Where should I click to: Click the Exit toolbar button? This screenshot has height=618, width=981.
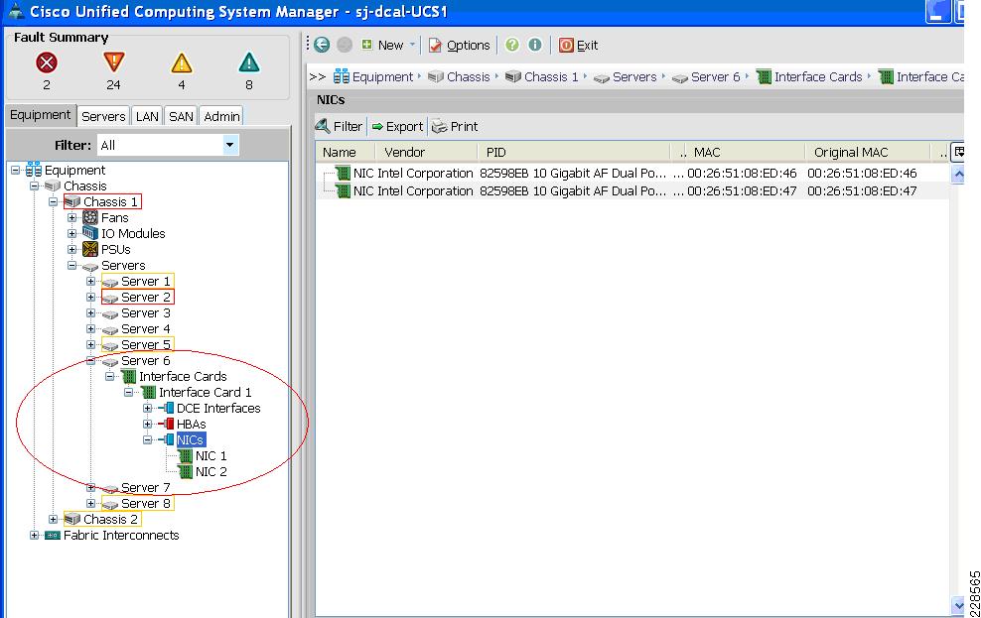(578, 45)
